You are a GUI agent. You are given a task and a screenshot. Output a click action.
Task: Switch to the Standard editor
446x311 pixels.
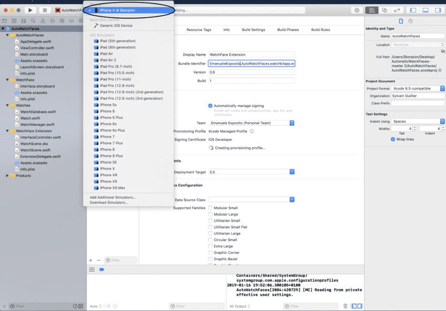(372, 10)
